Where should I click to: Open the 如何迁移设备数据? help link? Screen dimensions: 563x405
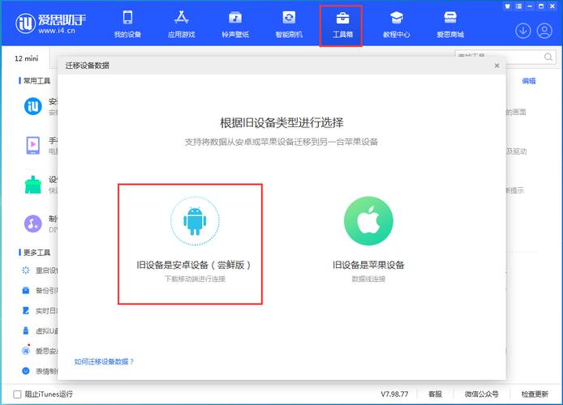tap(105, 361)
